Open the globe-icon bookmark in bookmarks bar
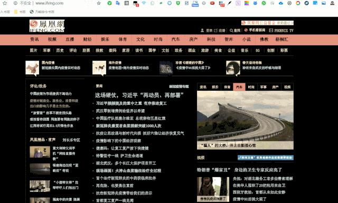The height and width of the screenshot is (203, 338). [42, 12]
